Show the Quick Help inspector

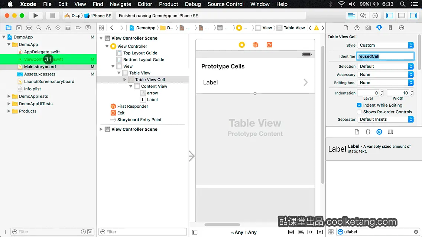(x=357, y=28)
